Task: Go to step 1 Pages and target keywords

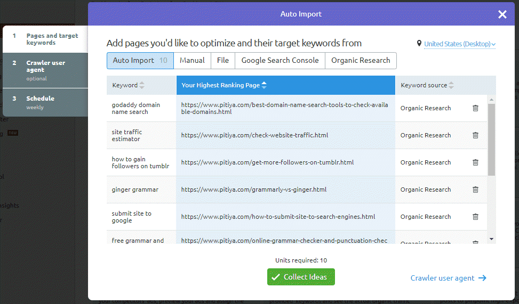Action: coord(45,39)
